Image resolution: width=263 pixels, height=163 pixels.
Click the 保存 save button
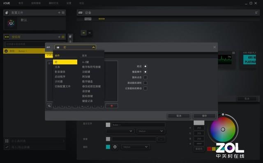(x=204, y=115)
